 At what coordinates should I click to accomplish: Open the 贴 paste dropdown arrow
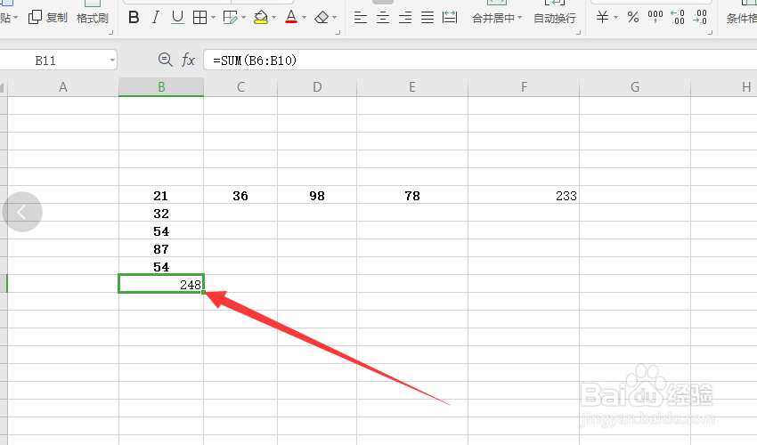(x=15, y=18)
